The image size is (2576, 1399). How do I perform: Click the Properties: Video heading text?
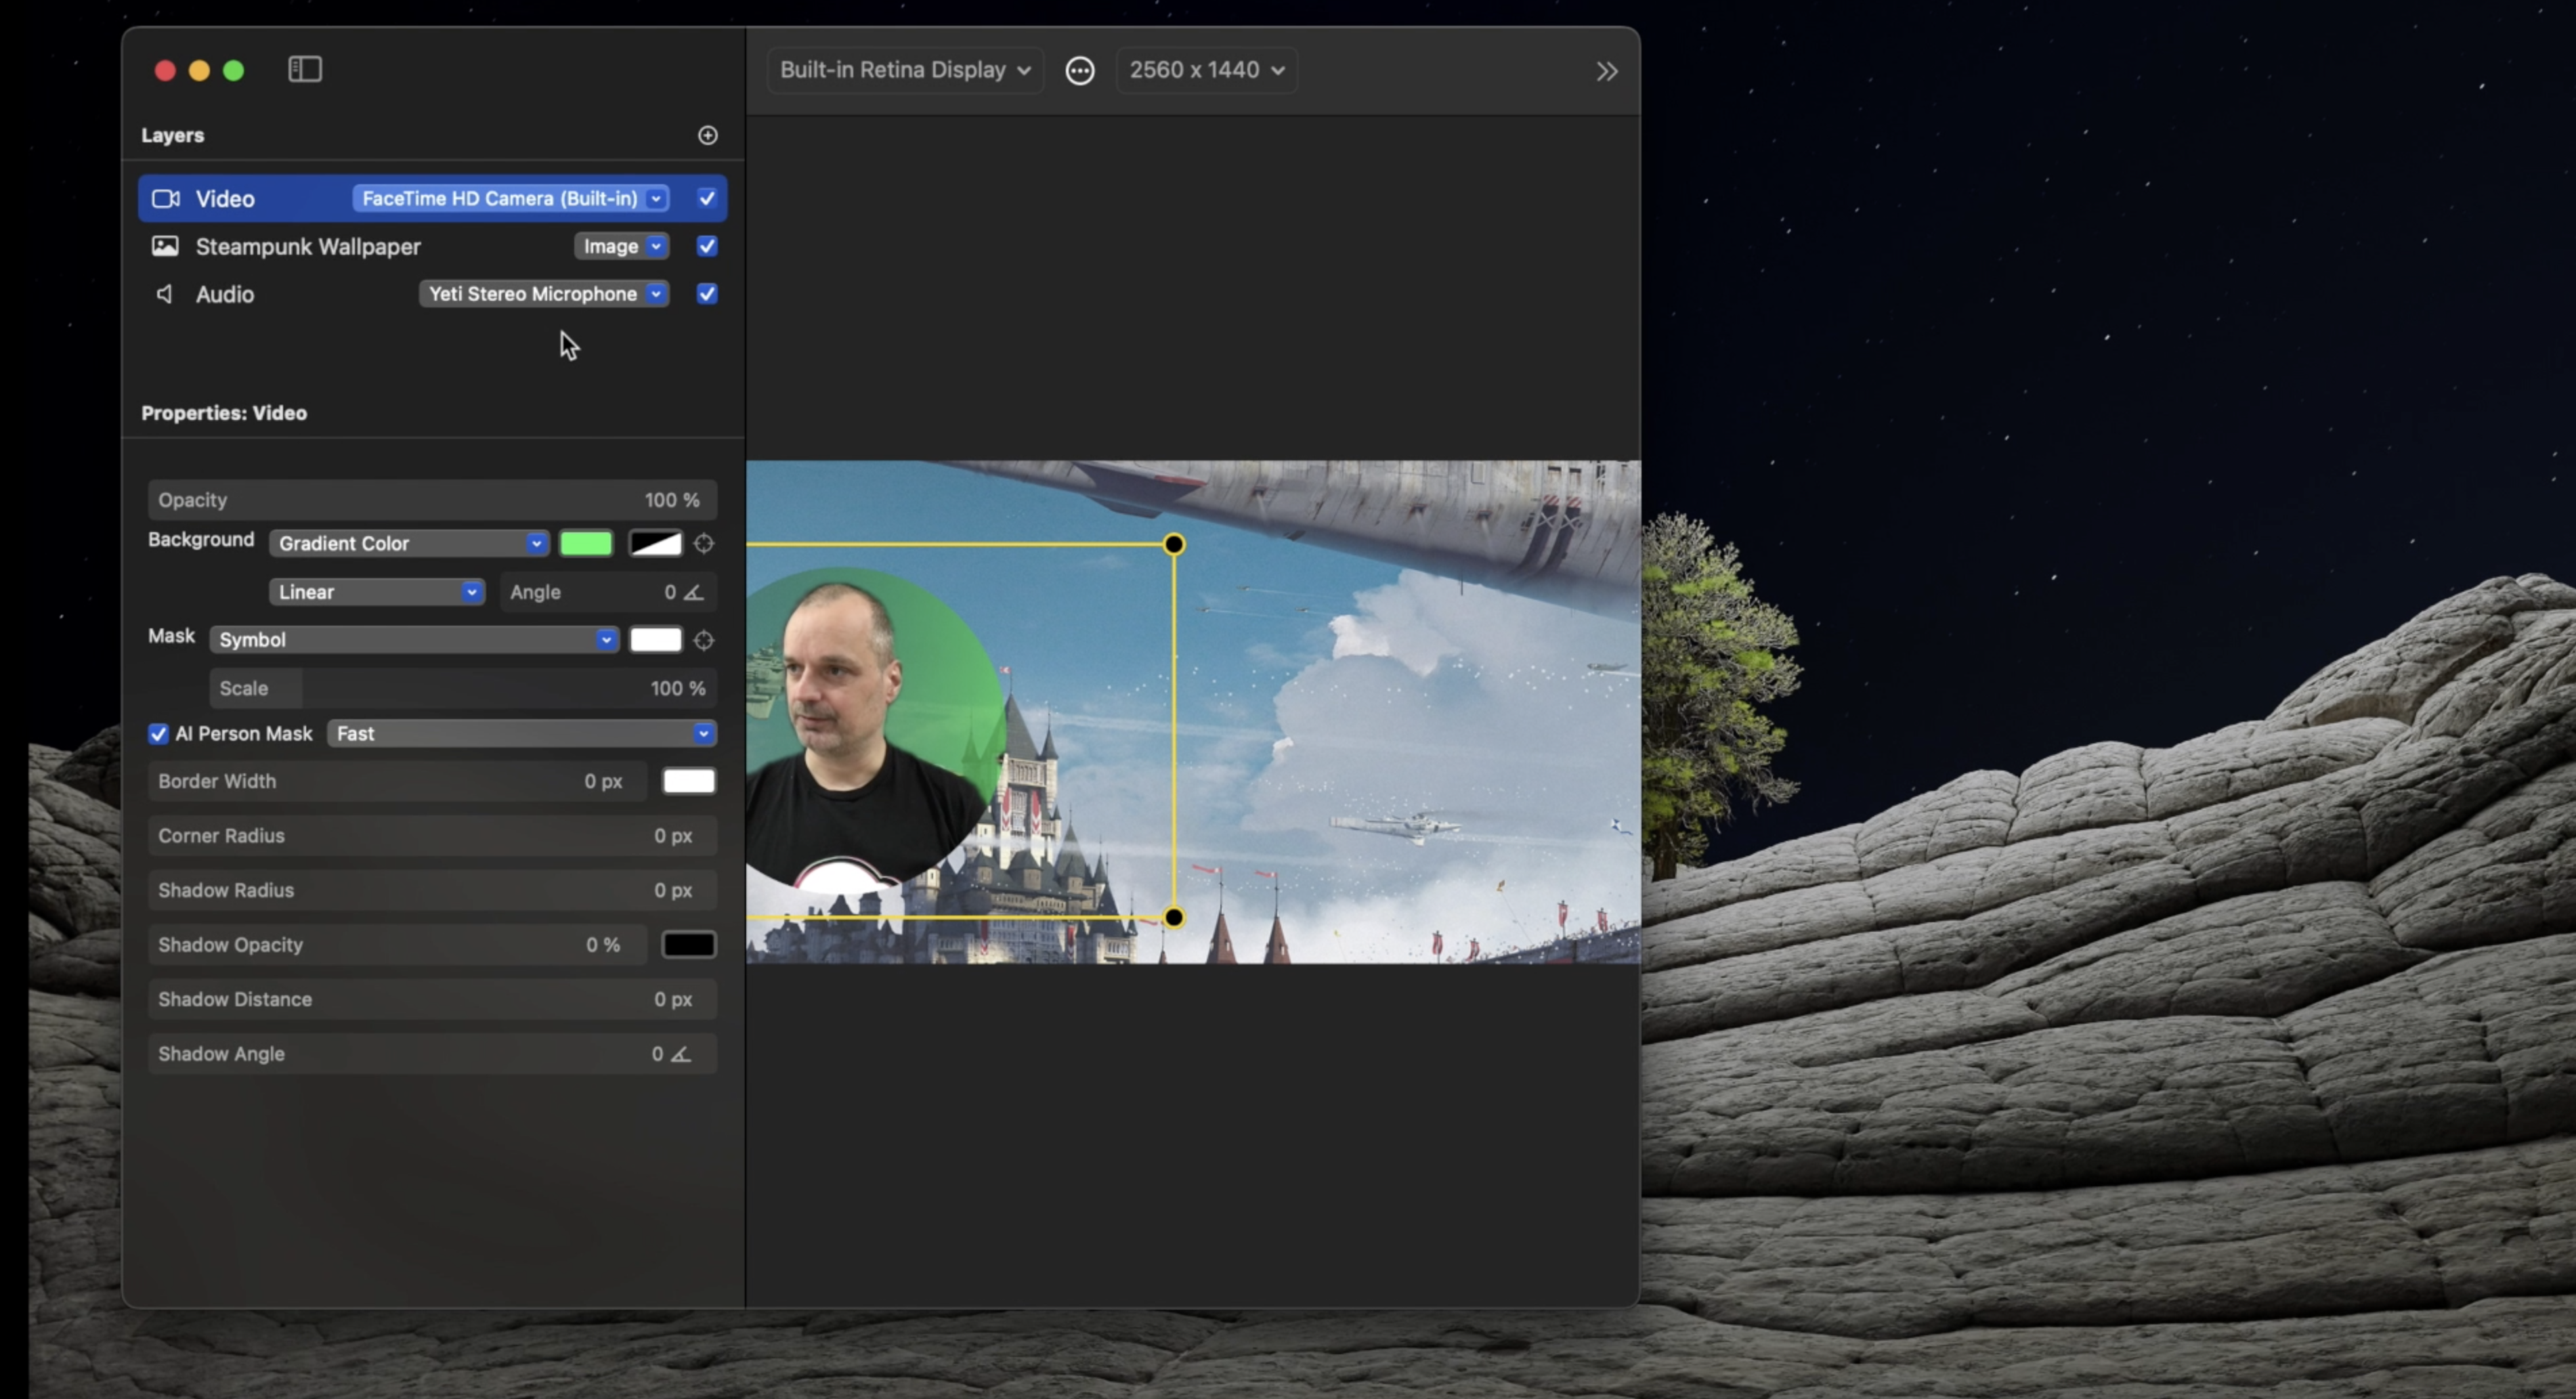(224, 413)
